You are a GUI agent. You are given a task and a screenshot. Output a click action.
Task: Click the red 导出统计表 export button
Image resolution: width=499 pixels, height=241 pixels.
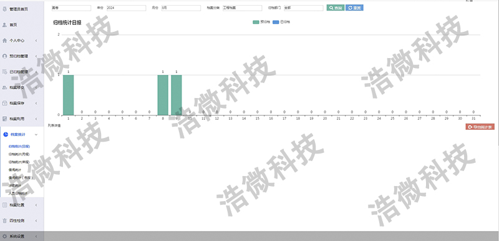(x=480, y=127)
